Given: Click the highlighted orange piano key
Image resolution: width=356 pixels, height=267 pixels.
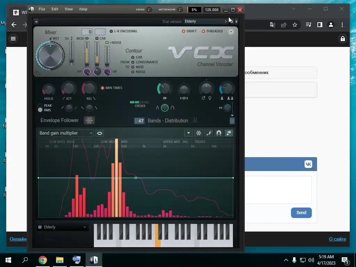Looking at the screenshot, I should [x=157, y=243].
